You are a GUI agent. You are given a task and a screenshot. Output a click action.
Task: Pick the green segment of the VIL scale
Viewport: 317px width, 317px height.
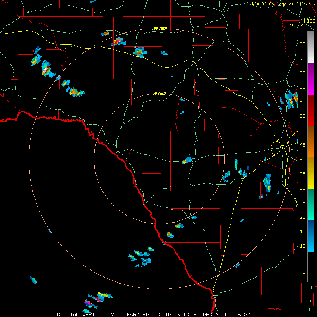311,205
